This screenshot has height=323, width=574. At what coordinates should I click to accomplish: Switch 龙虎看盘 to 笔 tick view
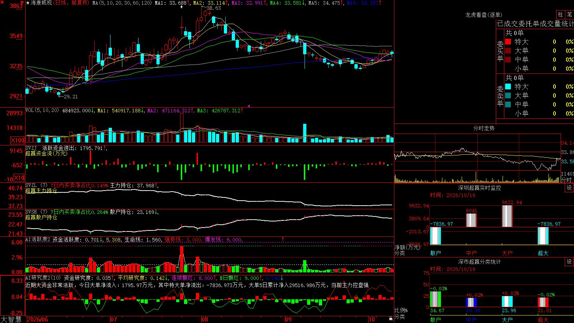[569, 14]
